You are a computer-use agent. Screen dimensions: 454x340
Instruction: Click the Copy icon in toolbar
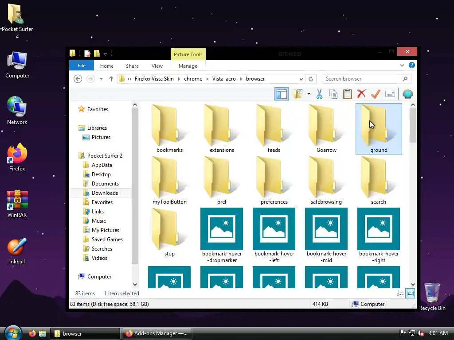coord(333,94)
